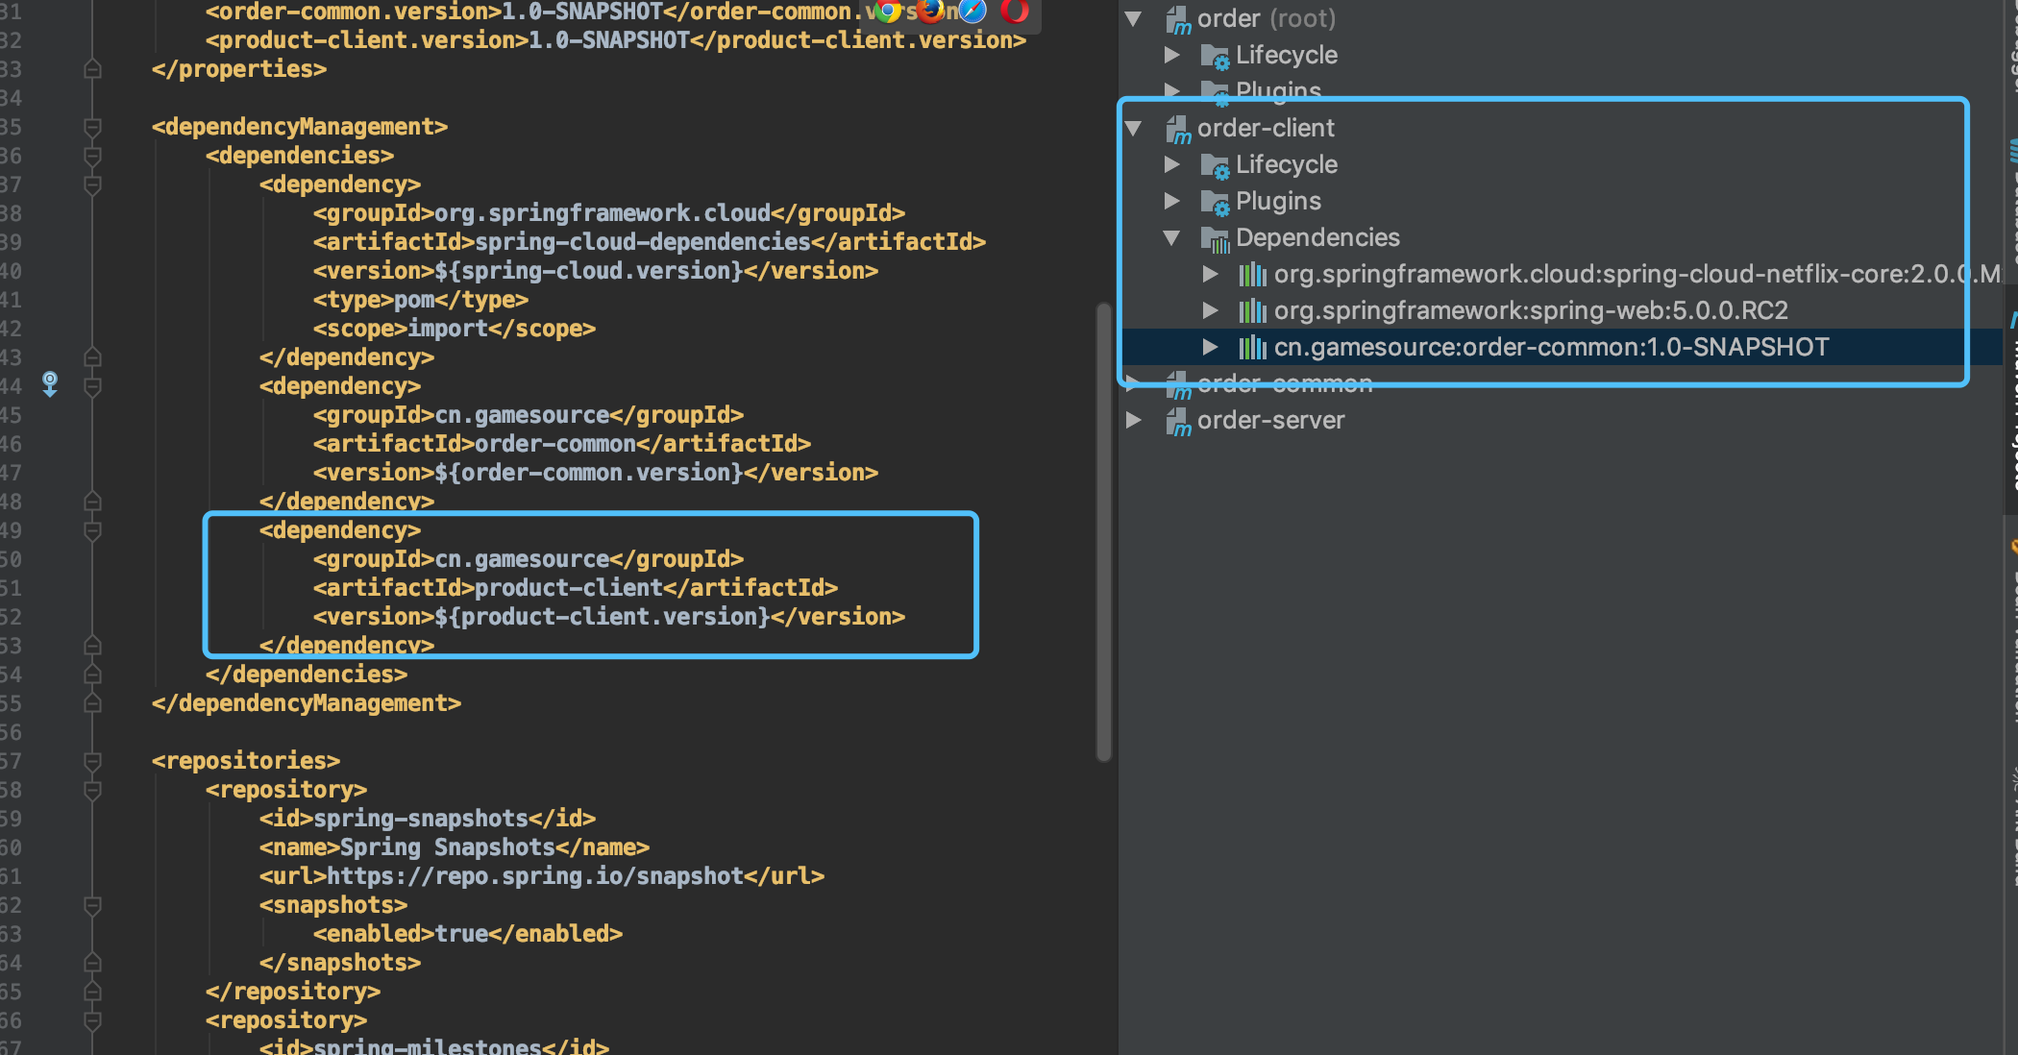Viewport: 2018px width, 1055px height.
Task: Fold the dependencies block at line 36
Action: click(x=92, y=156)
